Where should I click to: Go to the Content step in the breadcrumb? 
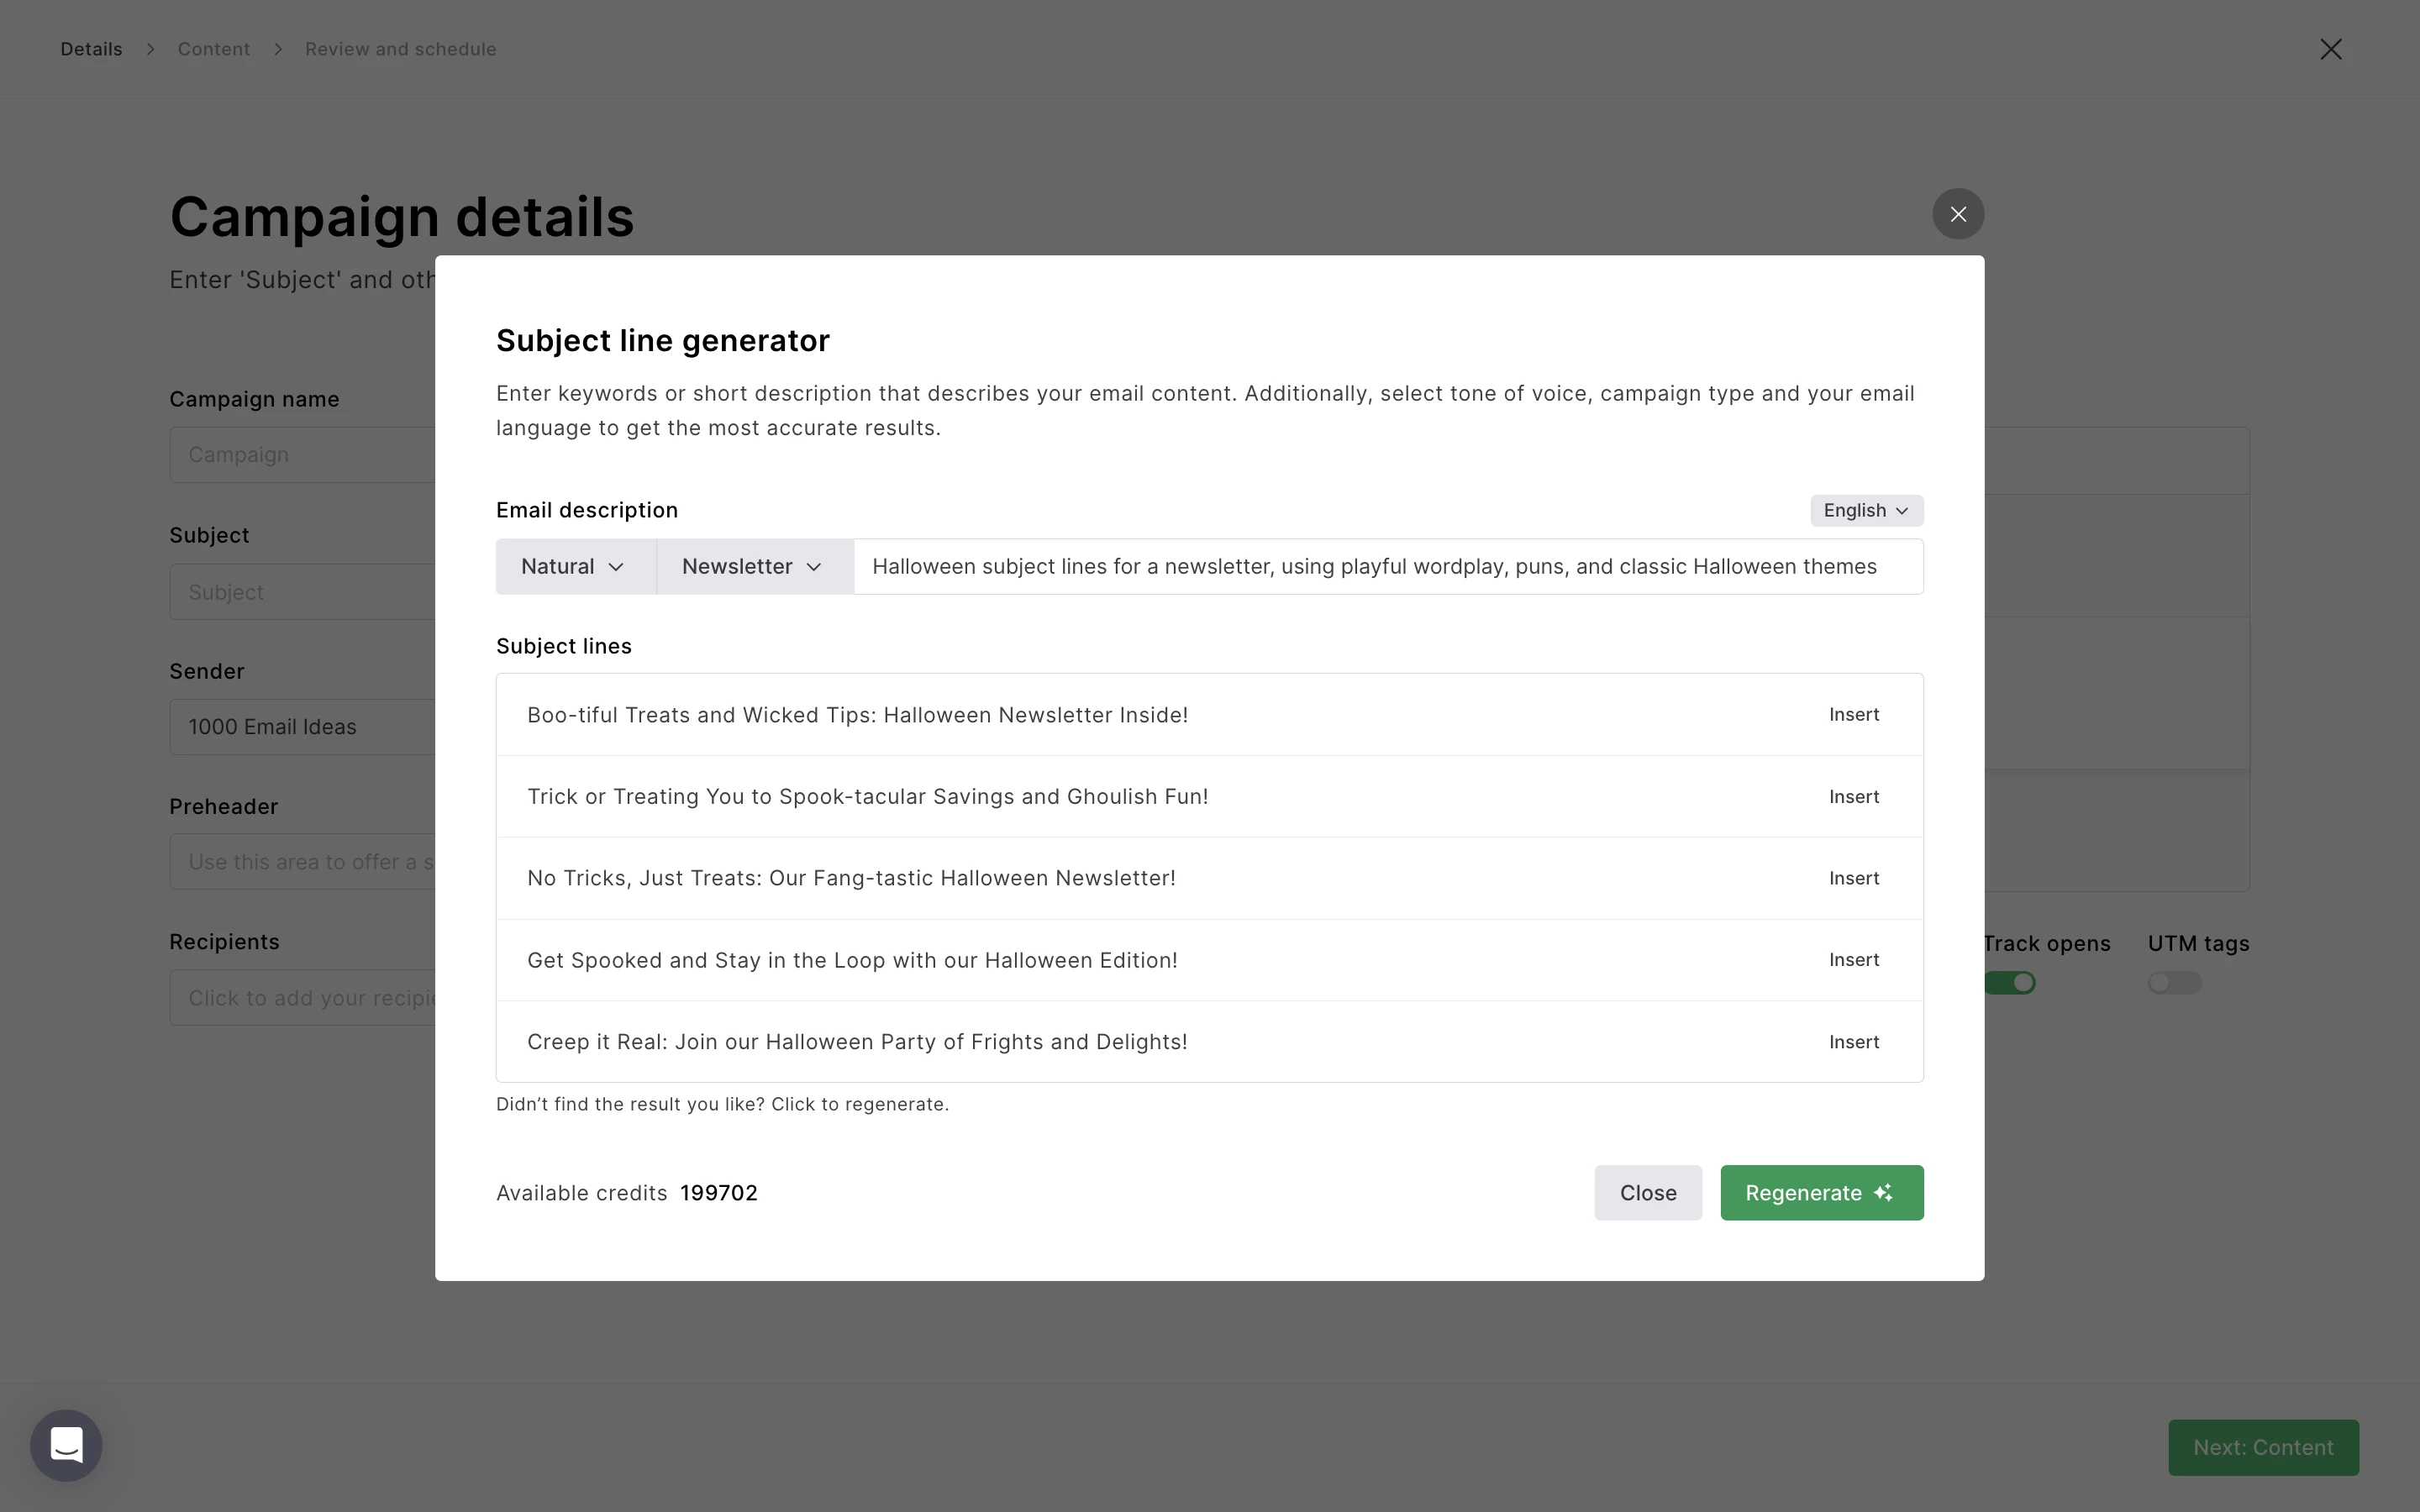(214, 49)
